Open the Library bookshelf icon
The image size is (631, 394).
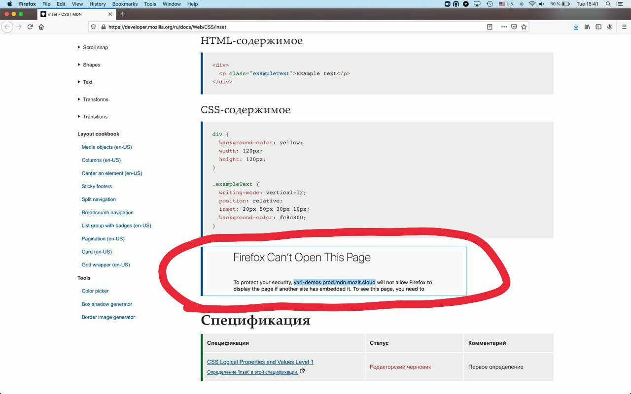pyautogui.click(x=587, y=27)
